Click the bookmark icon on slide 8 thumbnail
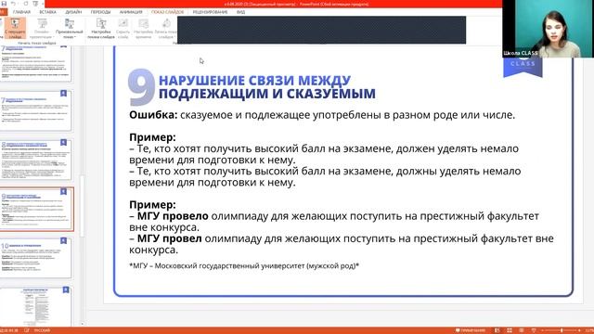The image size is (594, 334). pyautogui.click(x=64, y=142)
